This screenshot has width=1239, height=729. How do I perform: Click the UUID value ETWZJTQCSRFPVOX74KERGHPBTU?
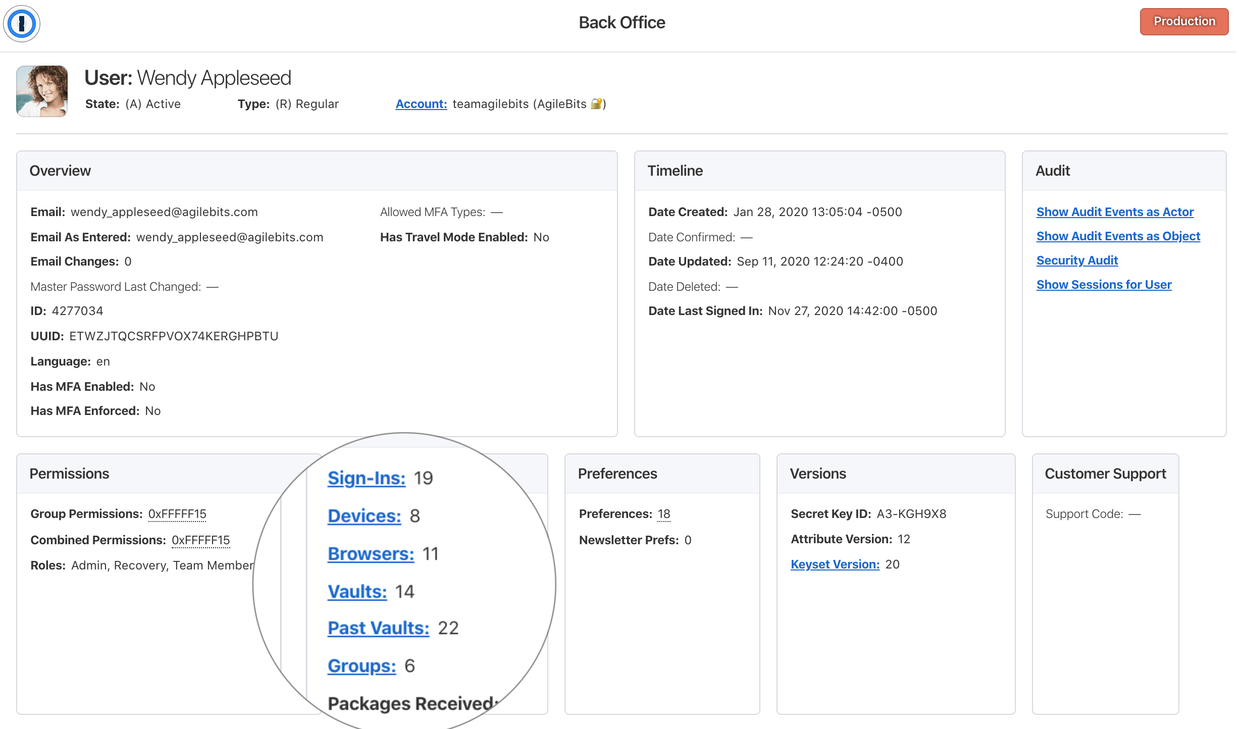(x=174, y=336)
